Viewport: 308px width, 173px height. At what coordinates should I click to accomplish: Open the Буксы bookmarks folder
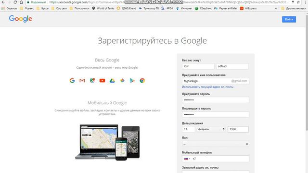[42, 9]
